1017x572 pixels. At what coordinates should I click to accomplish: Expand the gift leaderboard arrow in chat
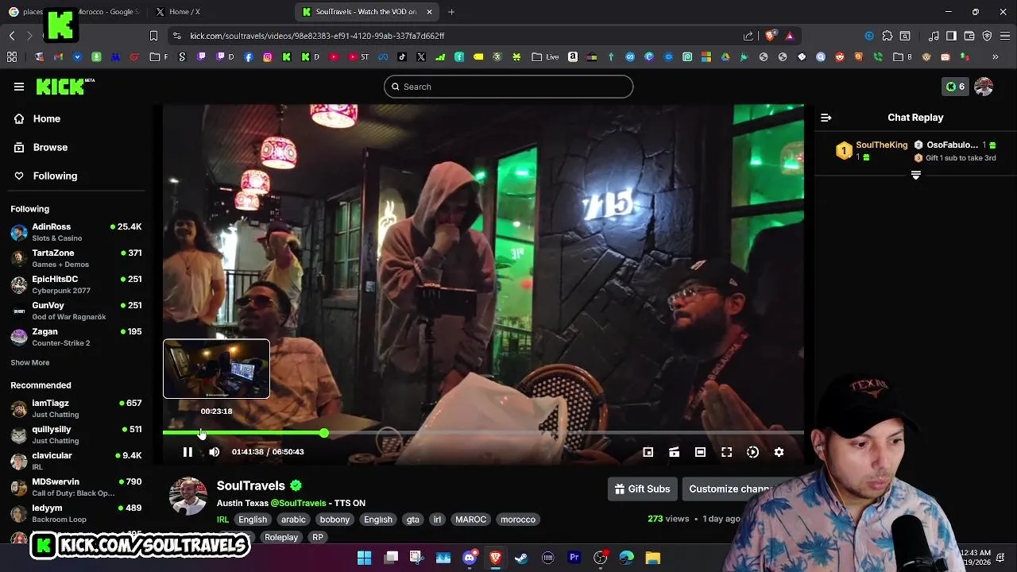(915, 175)
